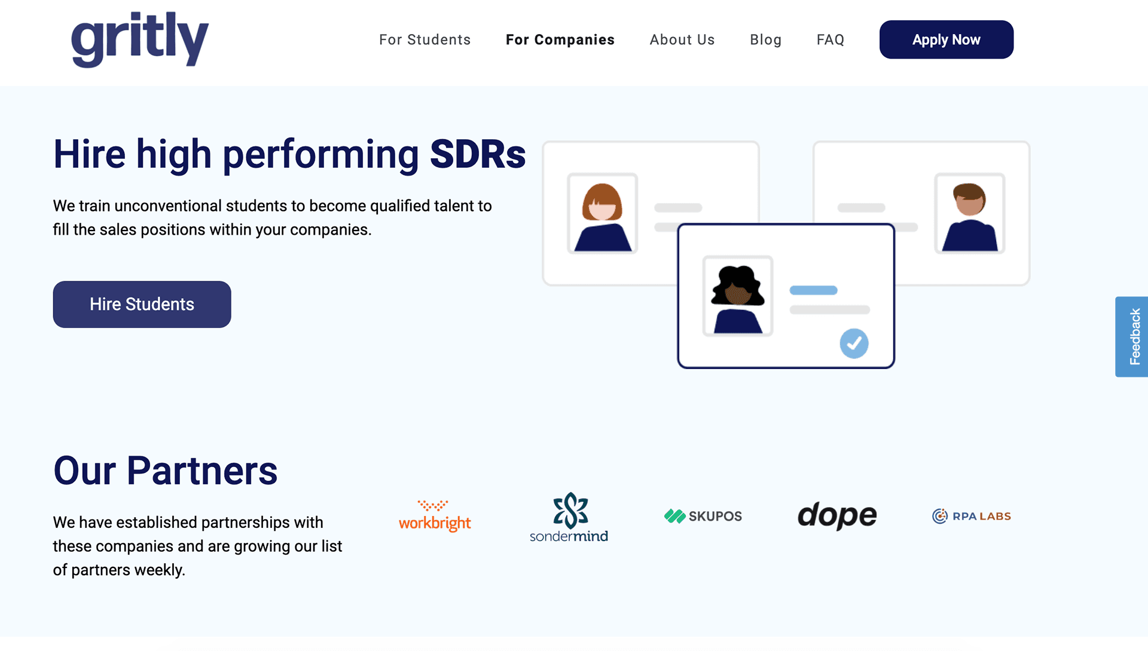1148x651 pixels.
Task: Select the Skupos partner logo
Action: (703, 516)
